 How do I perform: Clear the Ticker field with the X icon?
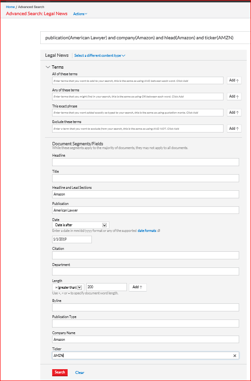(235, 356)
